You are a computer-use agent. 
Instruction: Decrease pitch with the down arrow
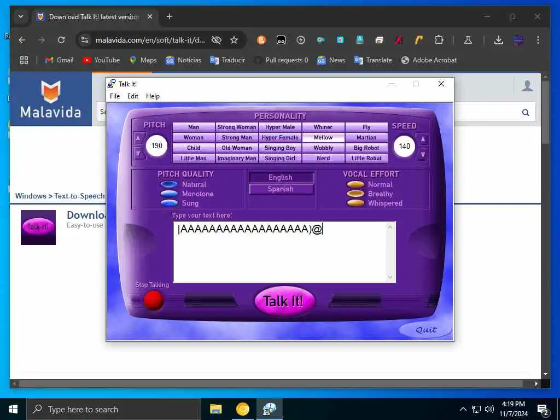[138, 154]
